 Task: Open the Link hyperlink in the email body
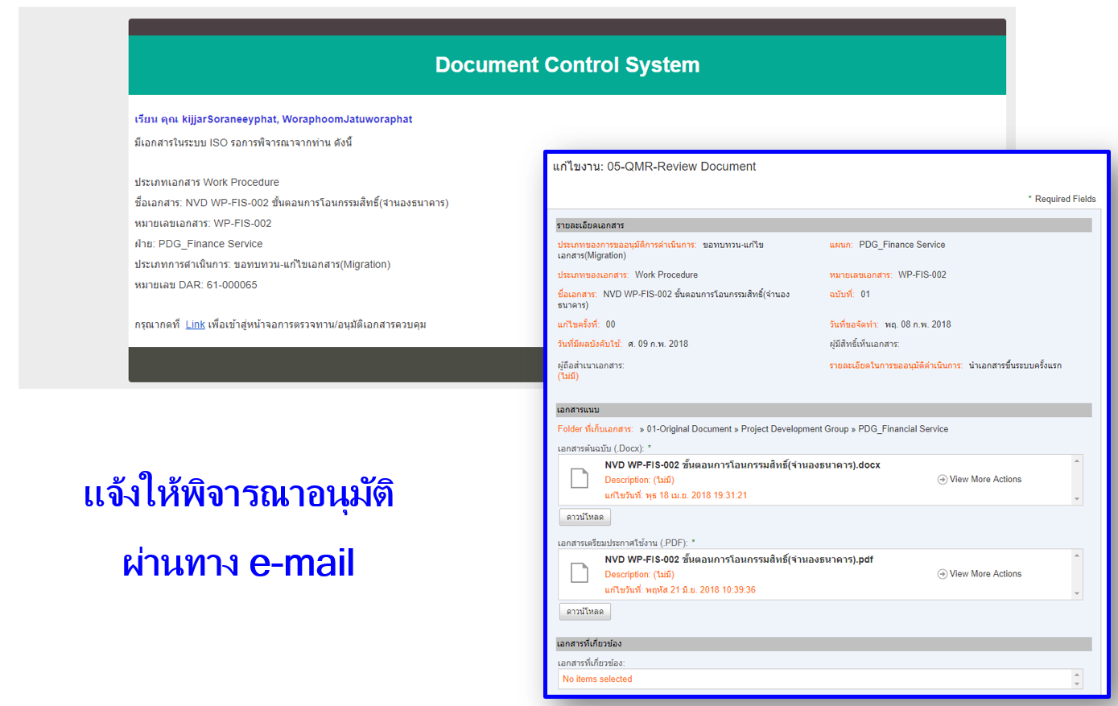point(195,324)
